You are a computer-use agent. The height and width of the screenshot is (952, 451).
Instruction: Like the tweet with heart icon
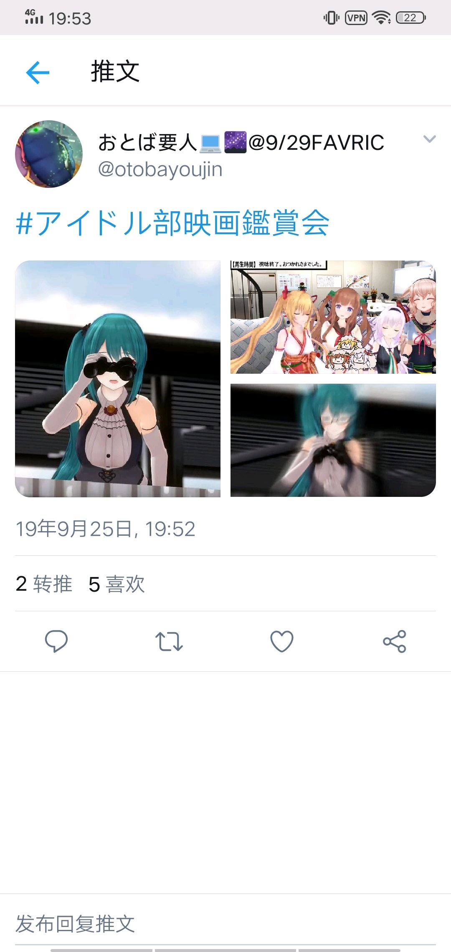coord(282,641)
